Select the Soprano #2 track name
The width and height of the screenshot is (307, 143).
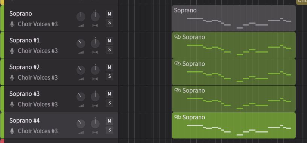(24, 67)
